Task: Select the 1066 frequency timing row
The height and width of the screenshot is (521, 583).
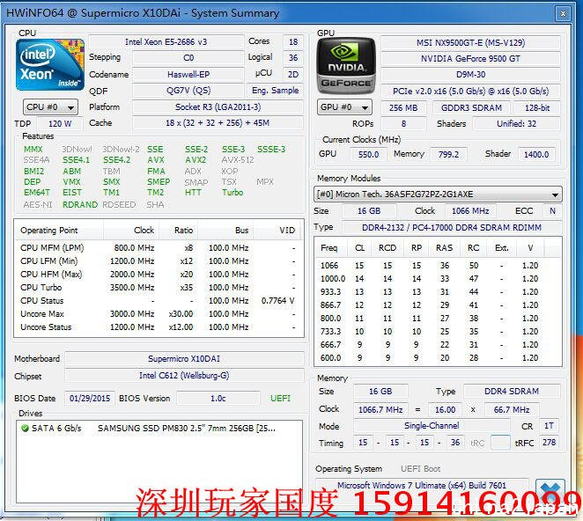Action: [x=438, y=266]
